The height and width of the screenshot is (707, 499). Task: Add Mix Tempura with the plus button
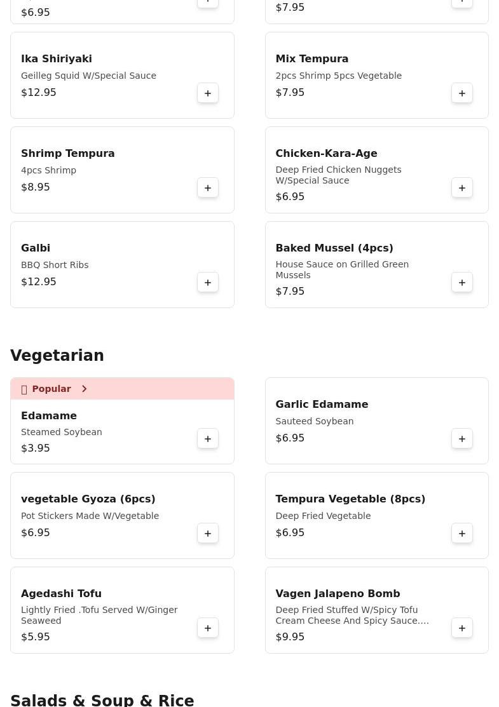462,93
